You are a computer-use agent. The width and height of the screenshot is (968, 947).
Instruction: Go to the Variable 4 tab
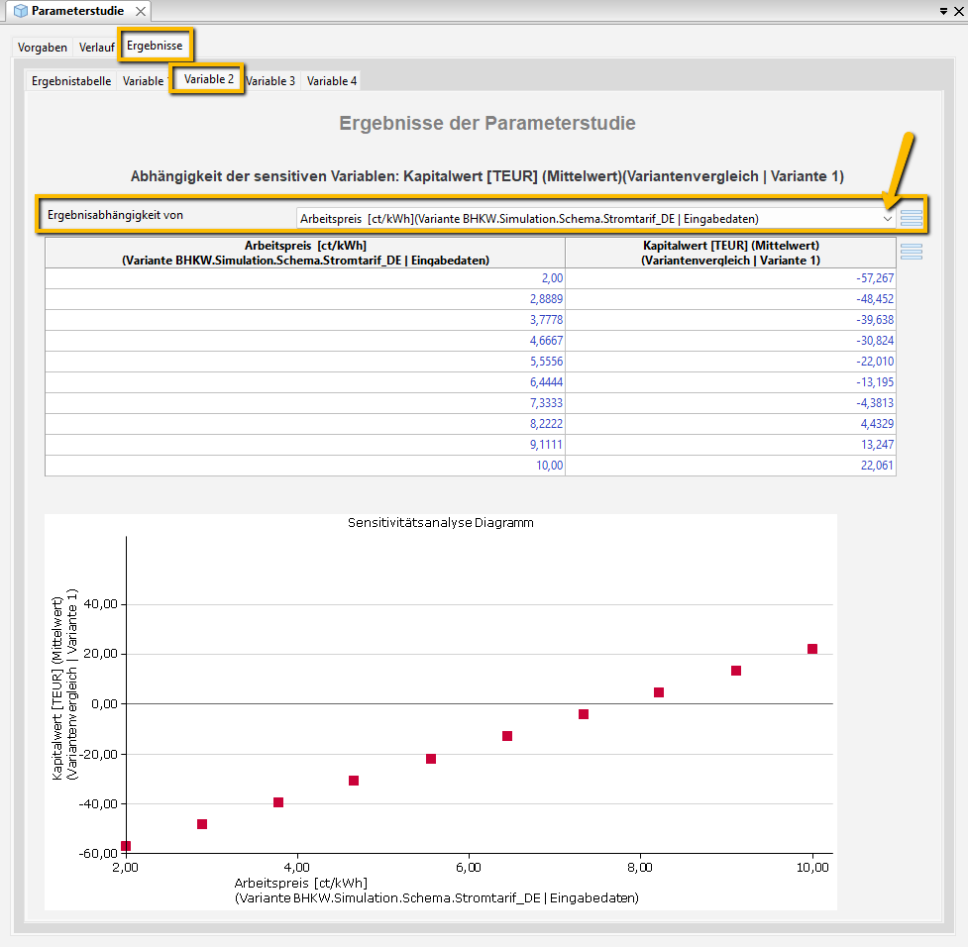point(332,81)
